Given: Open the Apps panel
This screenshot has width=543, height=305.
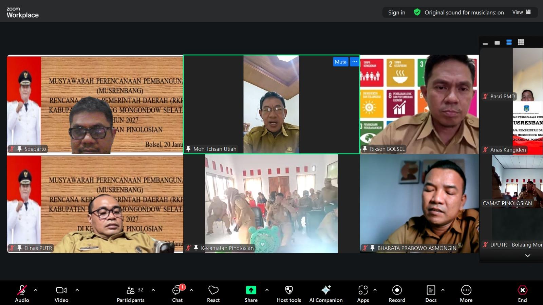Looking at the screenshot, I should (x=363, y=293).
